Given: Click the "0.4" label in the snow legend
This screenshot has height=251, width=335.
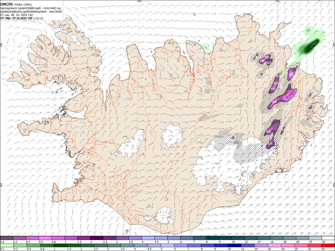Looking at the screenshot, I should click(x=28, y=242).
